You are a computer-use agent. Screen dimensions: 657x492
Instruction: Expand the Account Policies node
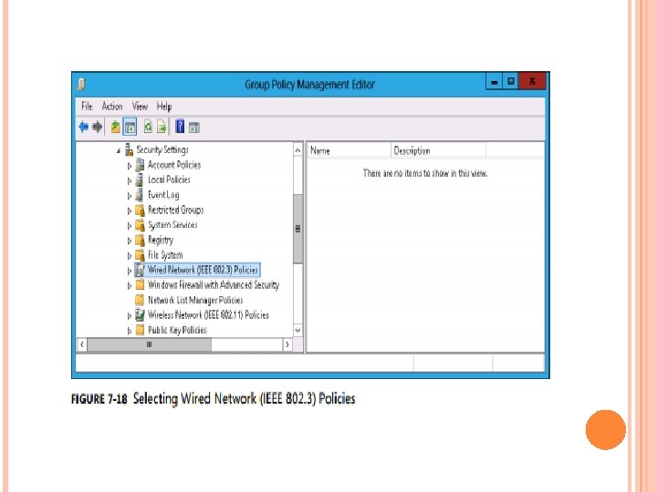(x=130, y=166)
